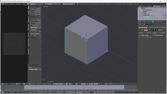Toggle Cube visibility eye in outliner

162,14
